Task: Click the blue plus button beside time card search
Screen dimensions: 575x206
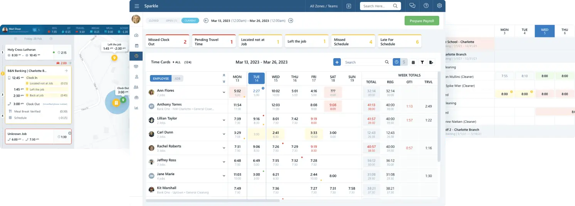Action: 337,62
